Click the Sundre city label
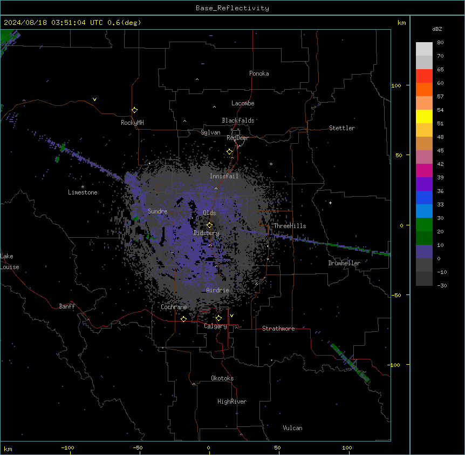465x455 pixels. point(158,211)
